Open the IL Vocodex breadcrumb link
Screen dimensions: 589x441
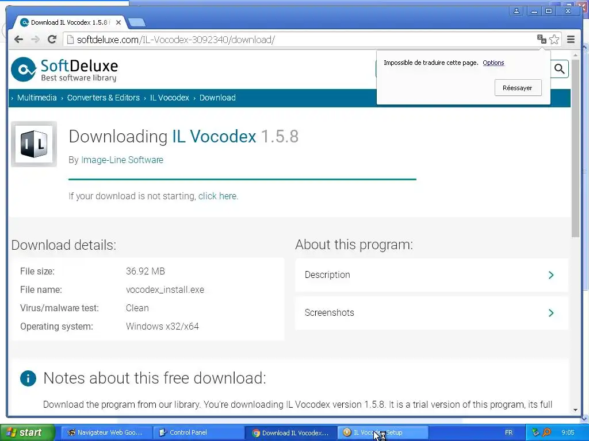tap(170, 98)
